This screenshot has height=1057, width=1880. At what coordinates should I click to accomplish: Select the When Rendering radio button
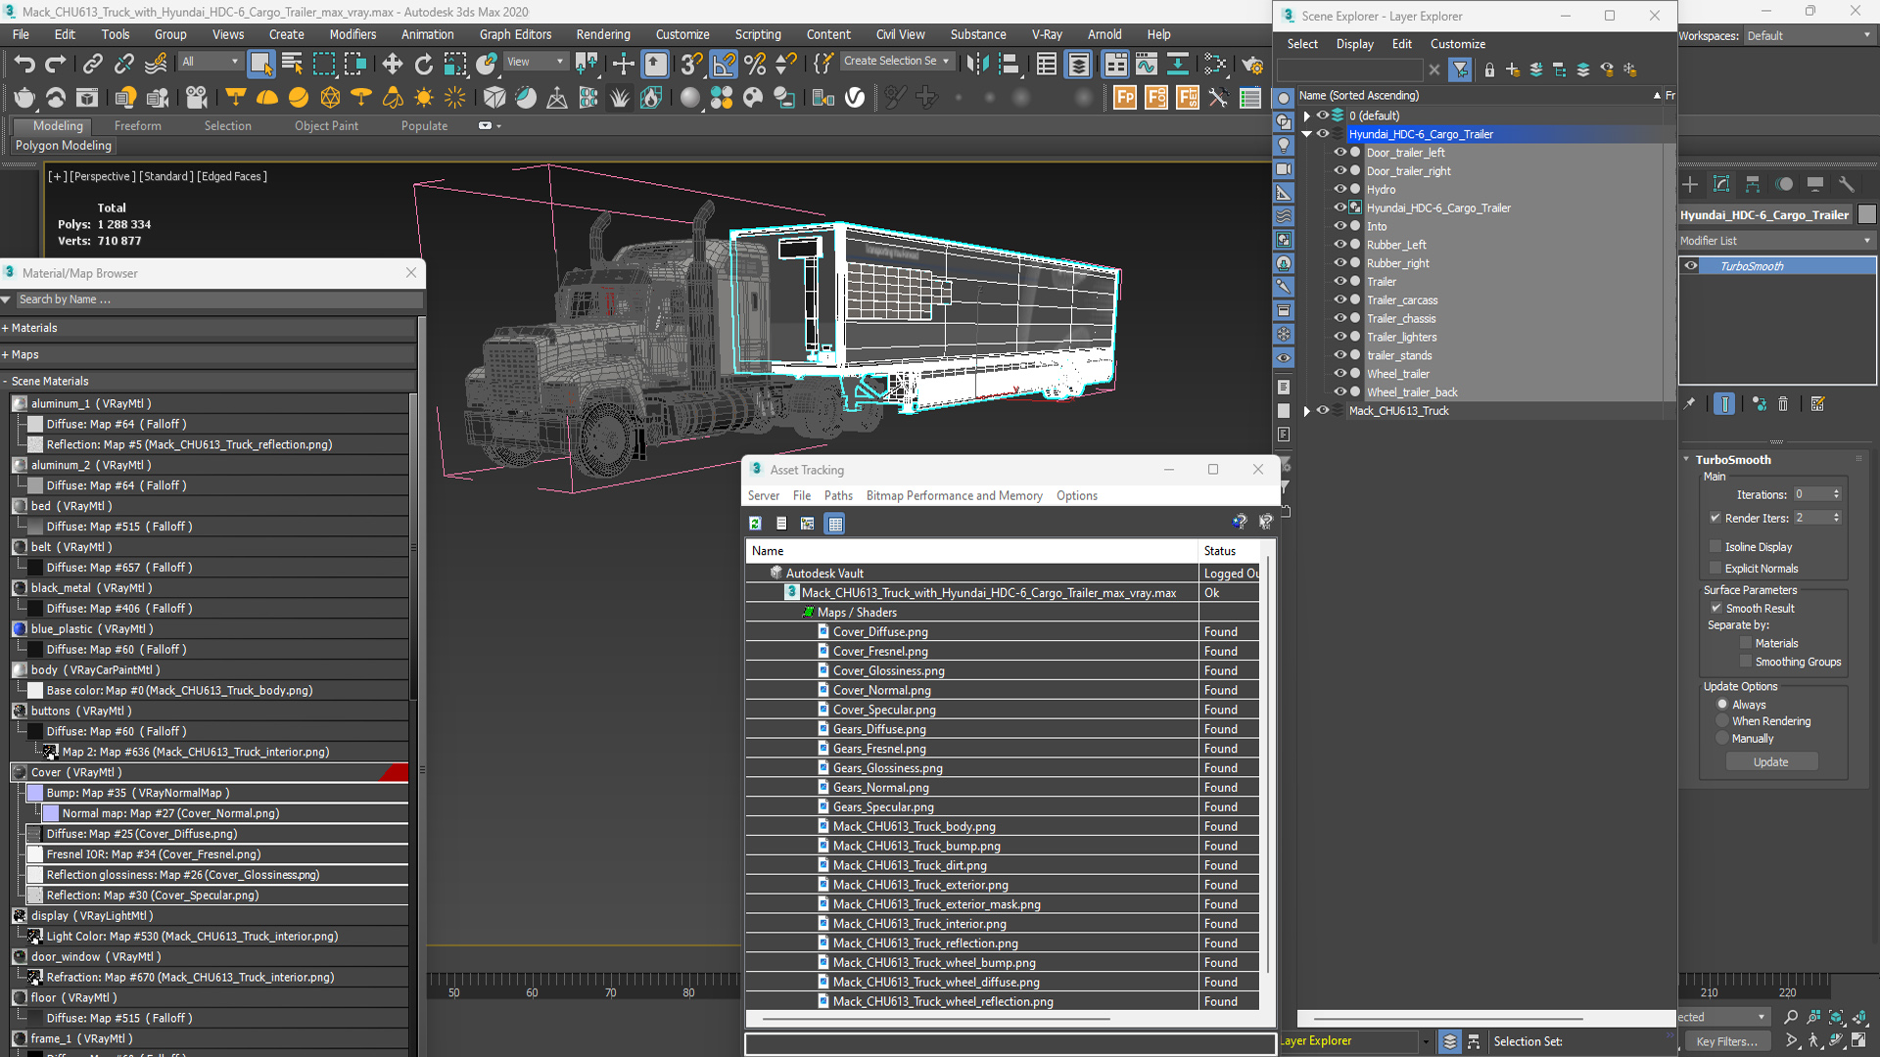[1722, 721]
